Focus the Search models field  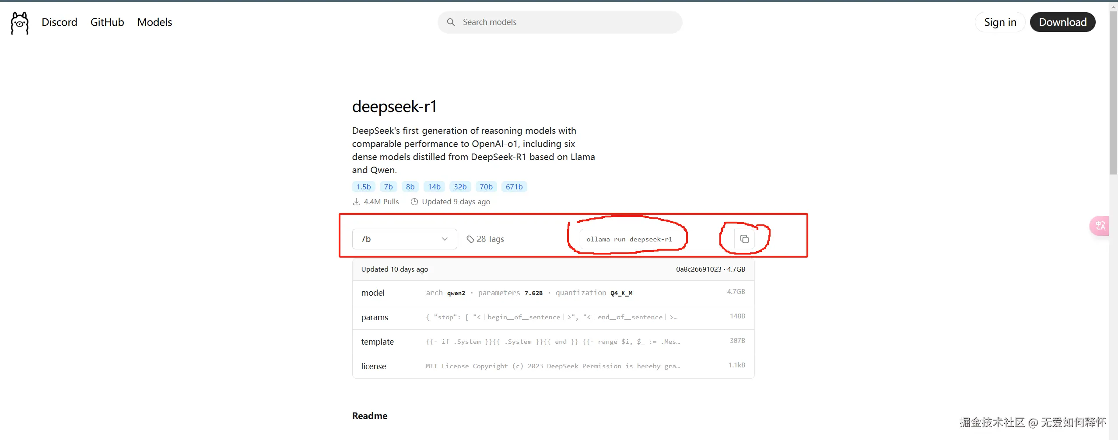tap(560, 22)
